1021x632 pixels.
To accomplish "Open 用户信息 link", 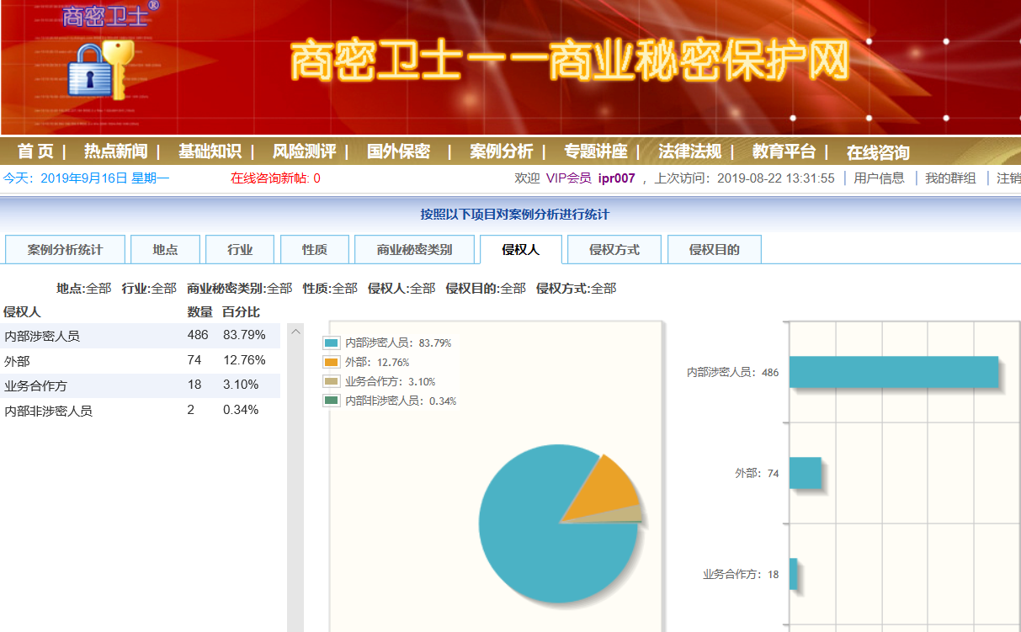I will point(880,178).
